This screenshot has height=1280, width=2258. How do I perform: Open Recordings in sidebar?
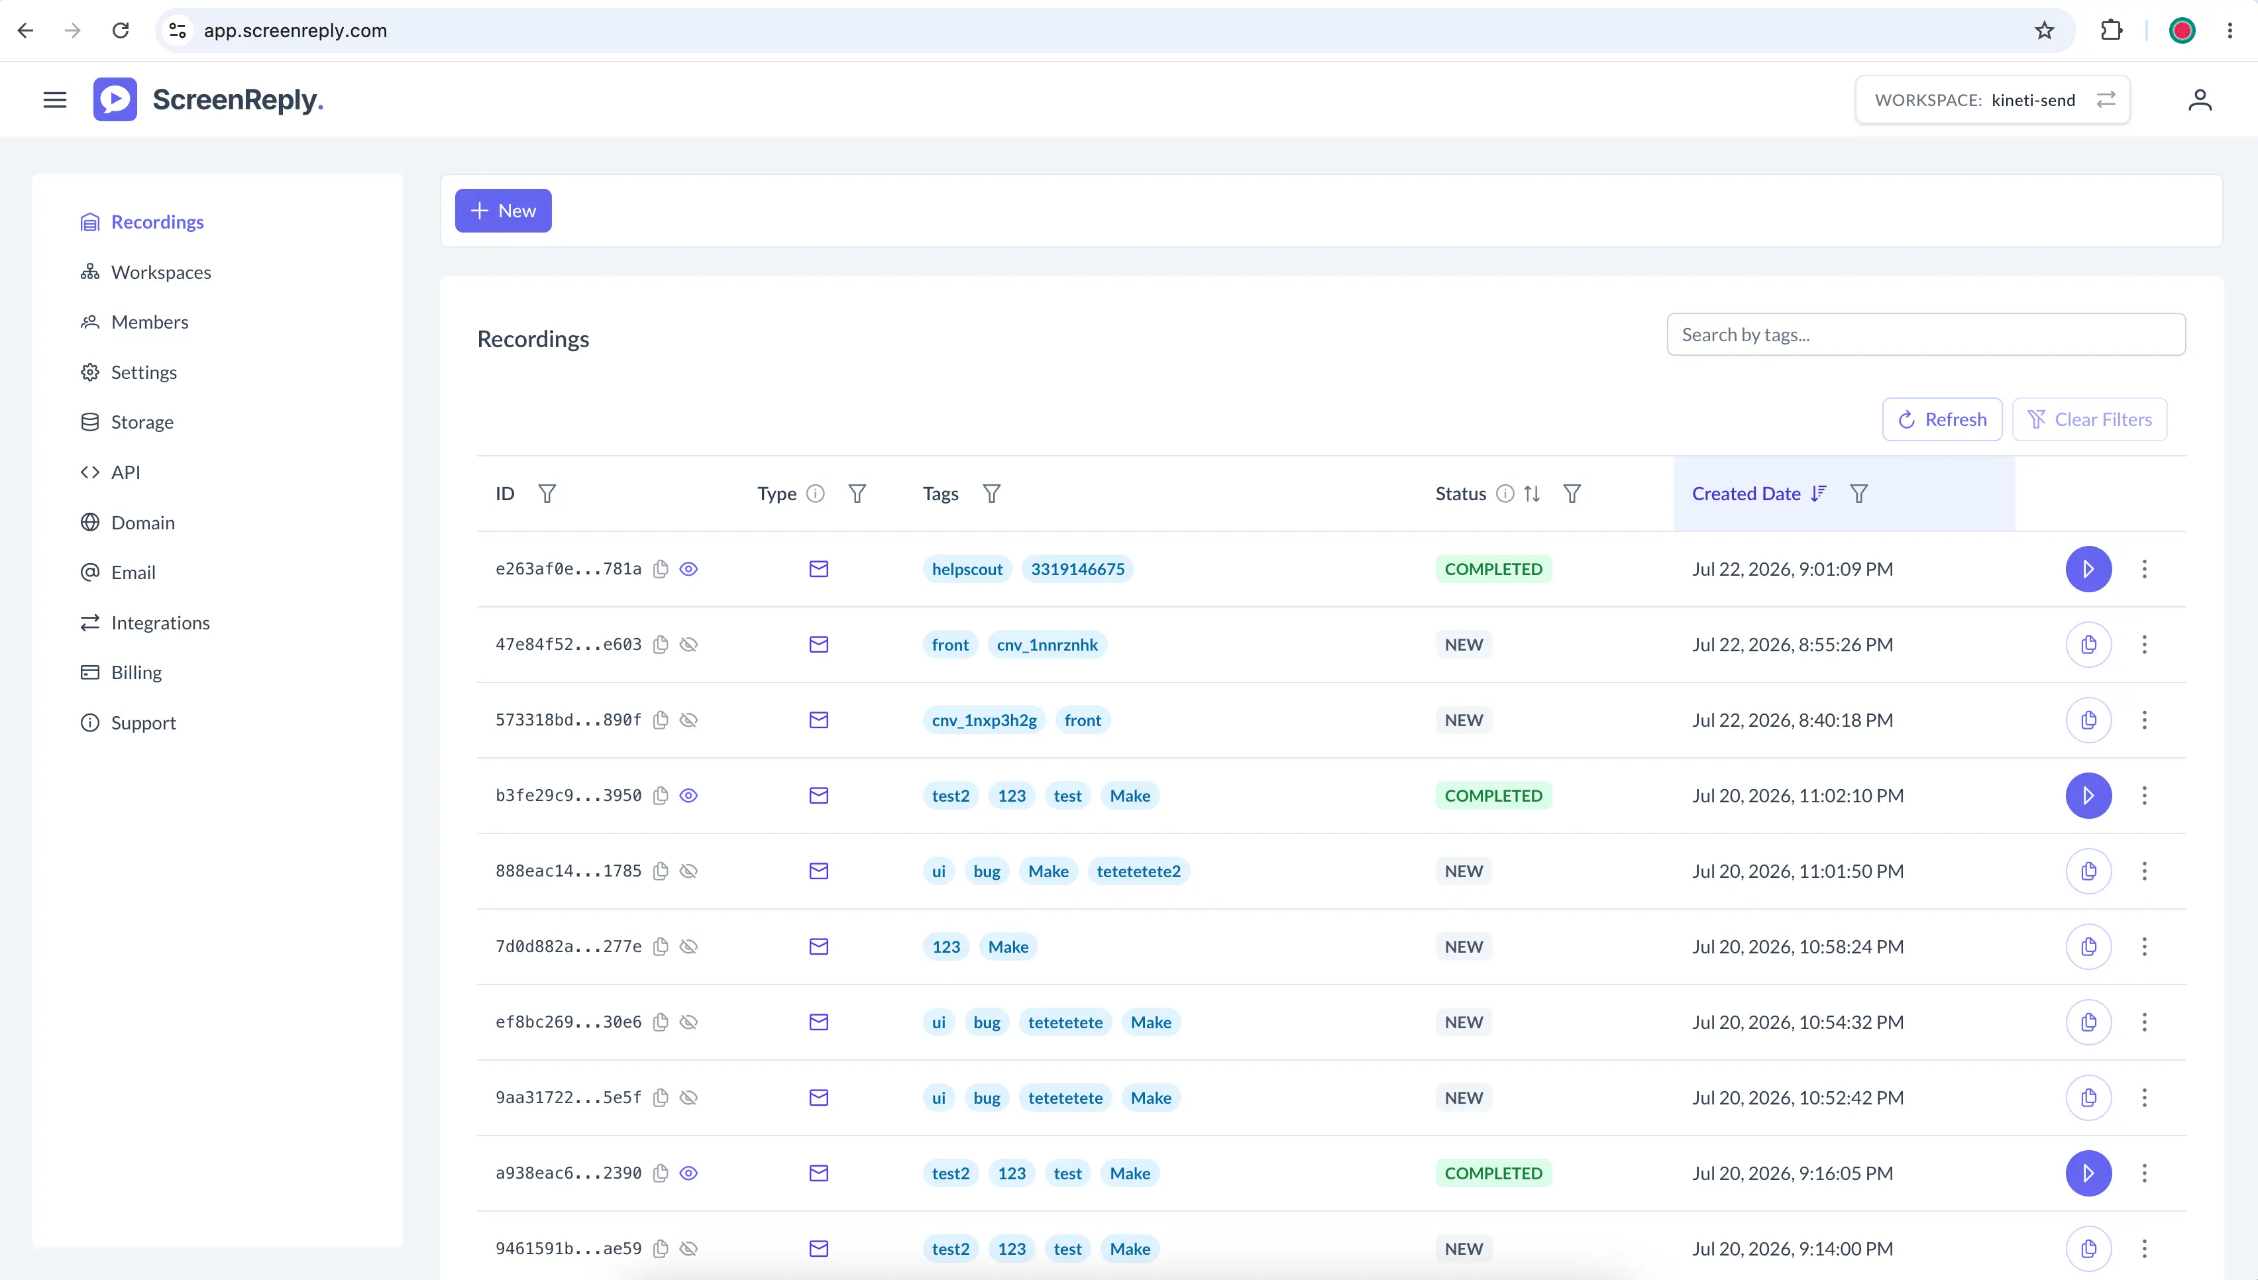(142, 221)
